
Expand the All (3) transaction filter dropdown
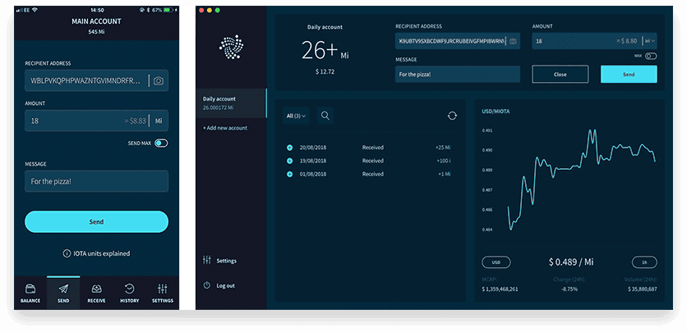(x=296, y=116)
